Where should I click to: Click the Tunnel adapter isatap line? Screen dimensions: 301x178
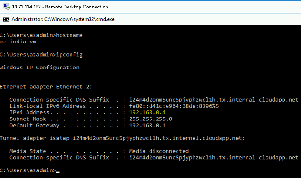point(123,138)
